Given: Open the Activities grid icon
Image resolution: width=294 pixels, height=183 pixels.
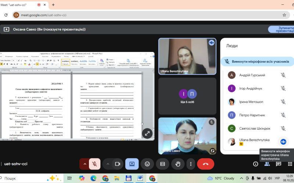Looking at the screenshot, I should pos(289,164).
